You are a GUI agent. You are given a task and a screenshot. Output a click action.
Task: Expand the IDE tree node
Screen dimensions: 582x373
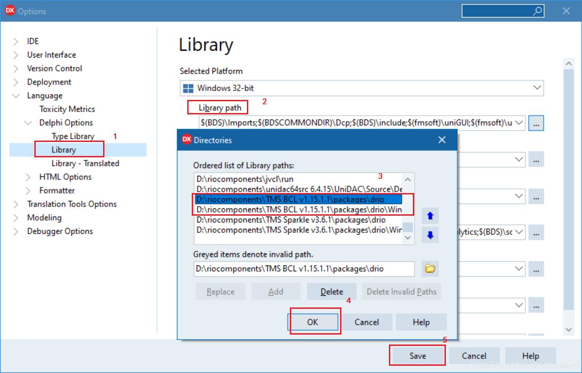pos(16,42)
